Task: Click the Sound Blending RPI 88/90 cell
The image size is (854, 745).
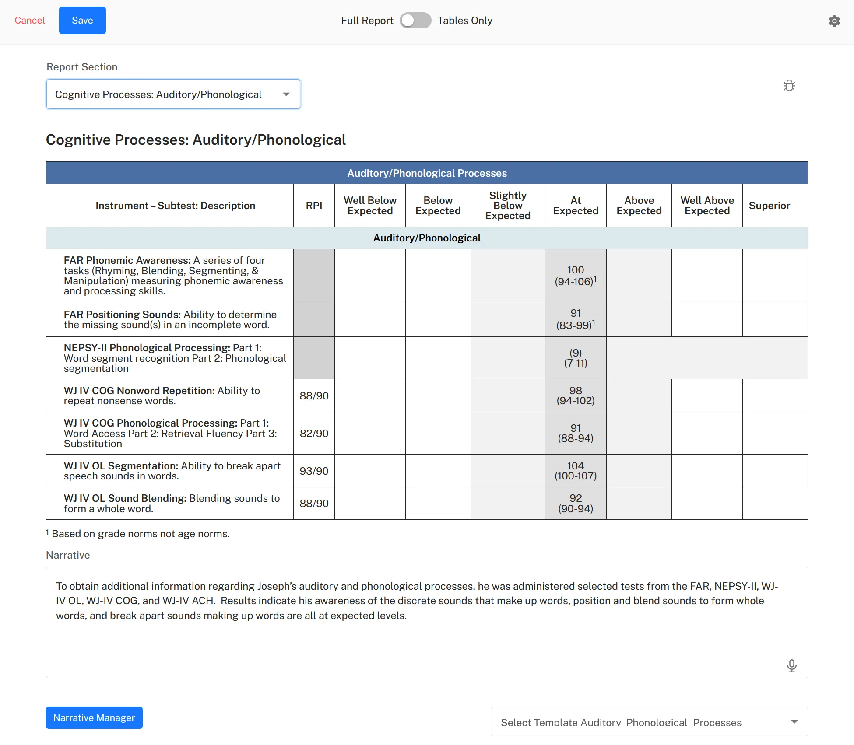Action: pyautogui.click(x=314, y=503)
